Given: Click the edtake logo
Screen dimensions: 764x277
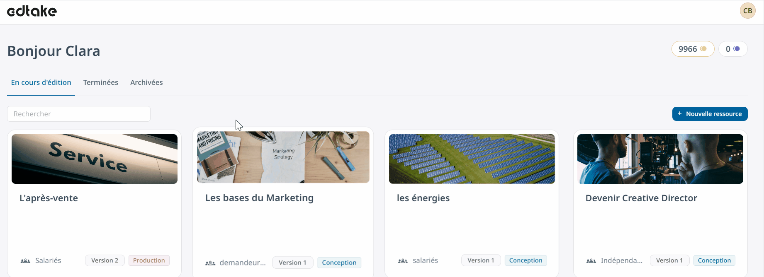Looking at the screenshot, I should point(32,11).
